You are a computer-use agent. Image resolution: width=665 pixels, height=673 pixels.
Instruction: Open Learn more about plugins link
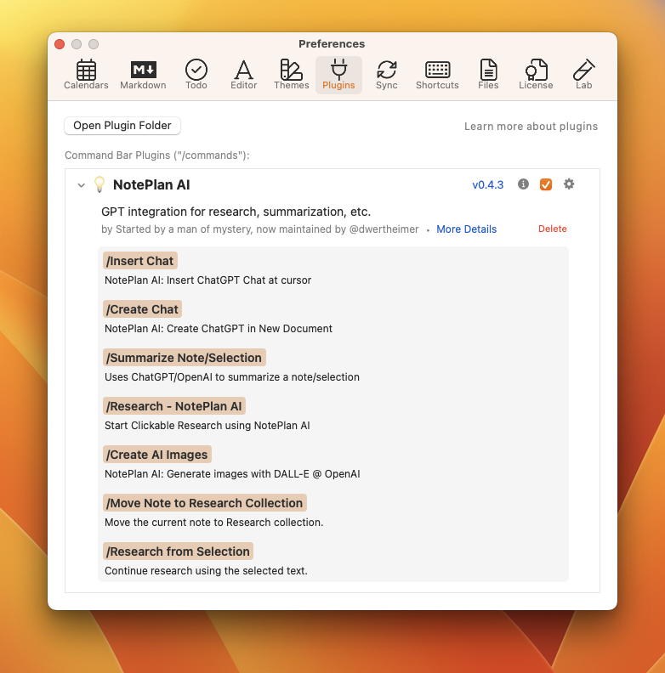531,126
